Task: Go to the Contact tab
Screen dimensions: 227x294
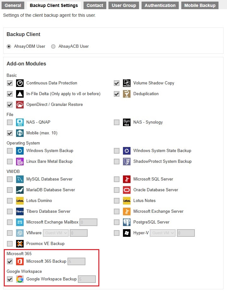Action: point(95,5)
